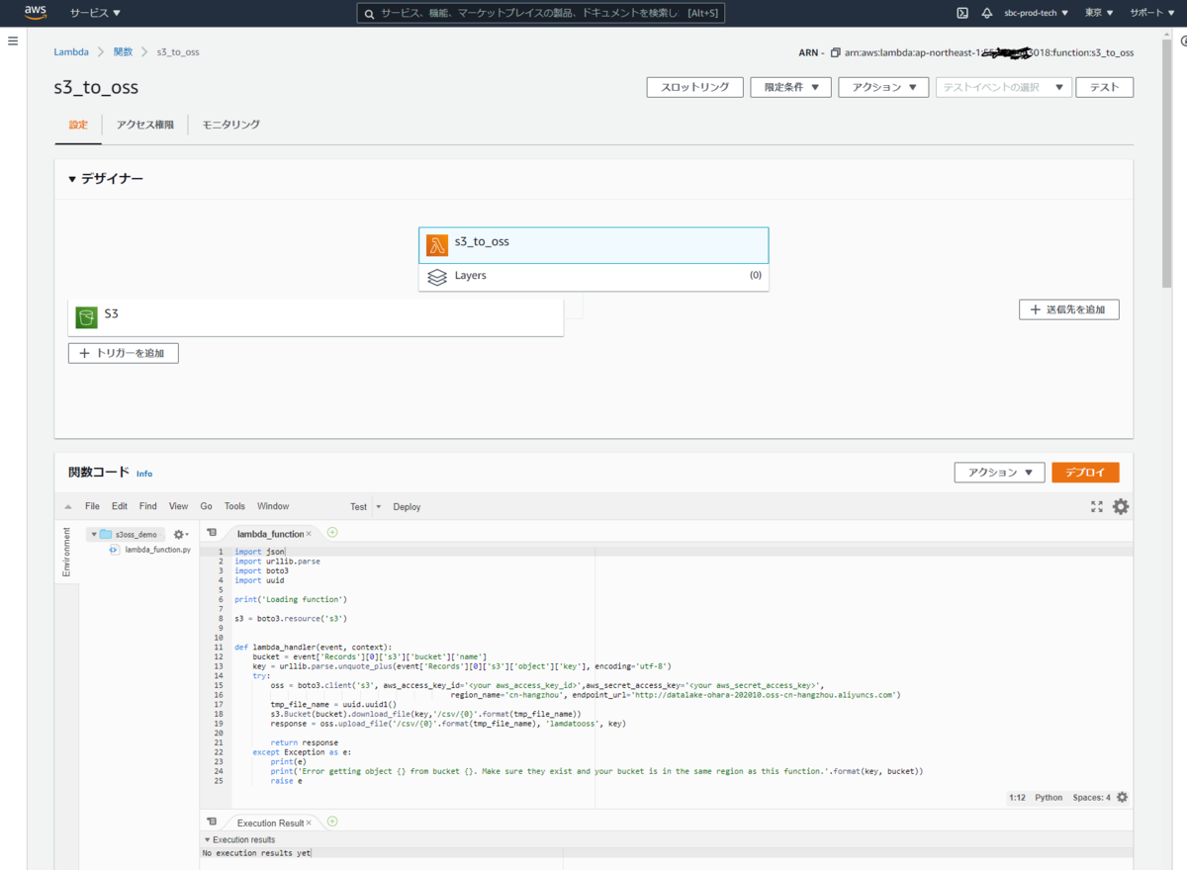This screenshot has height=870, width=1187.
Task: Open the top アクション dropdown
Action: [x=883, y=87]
